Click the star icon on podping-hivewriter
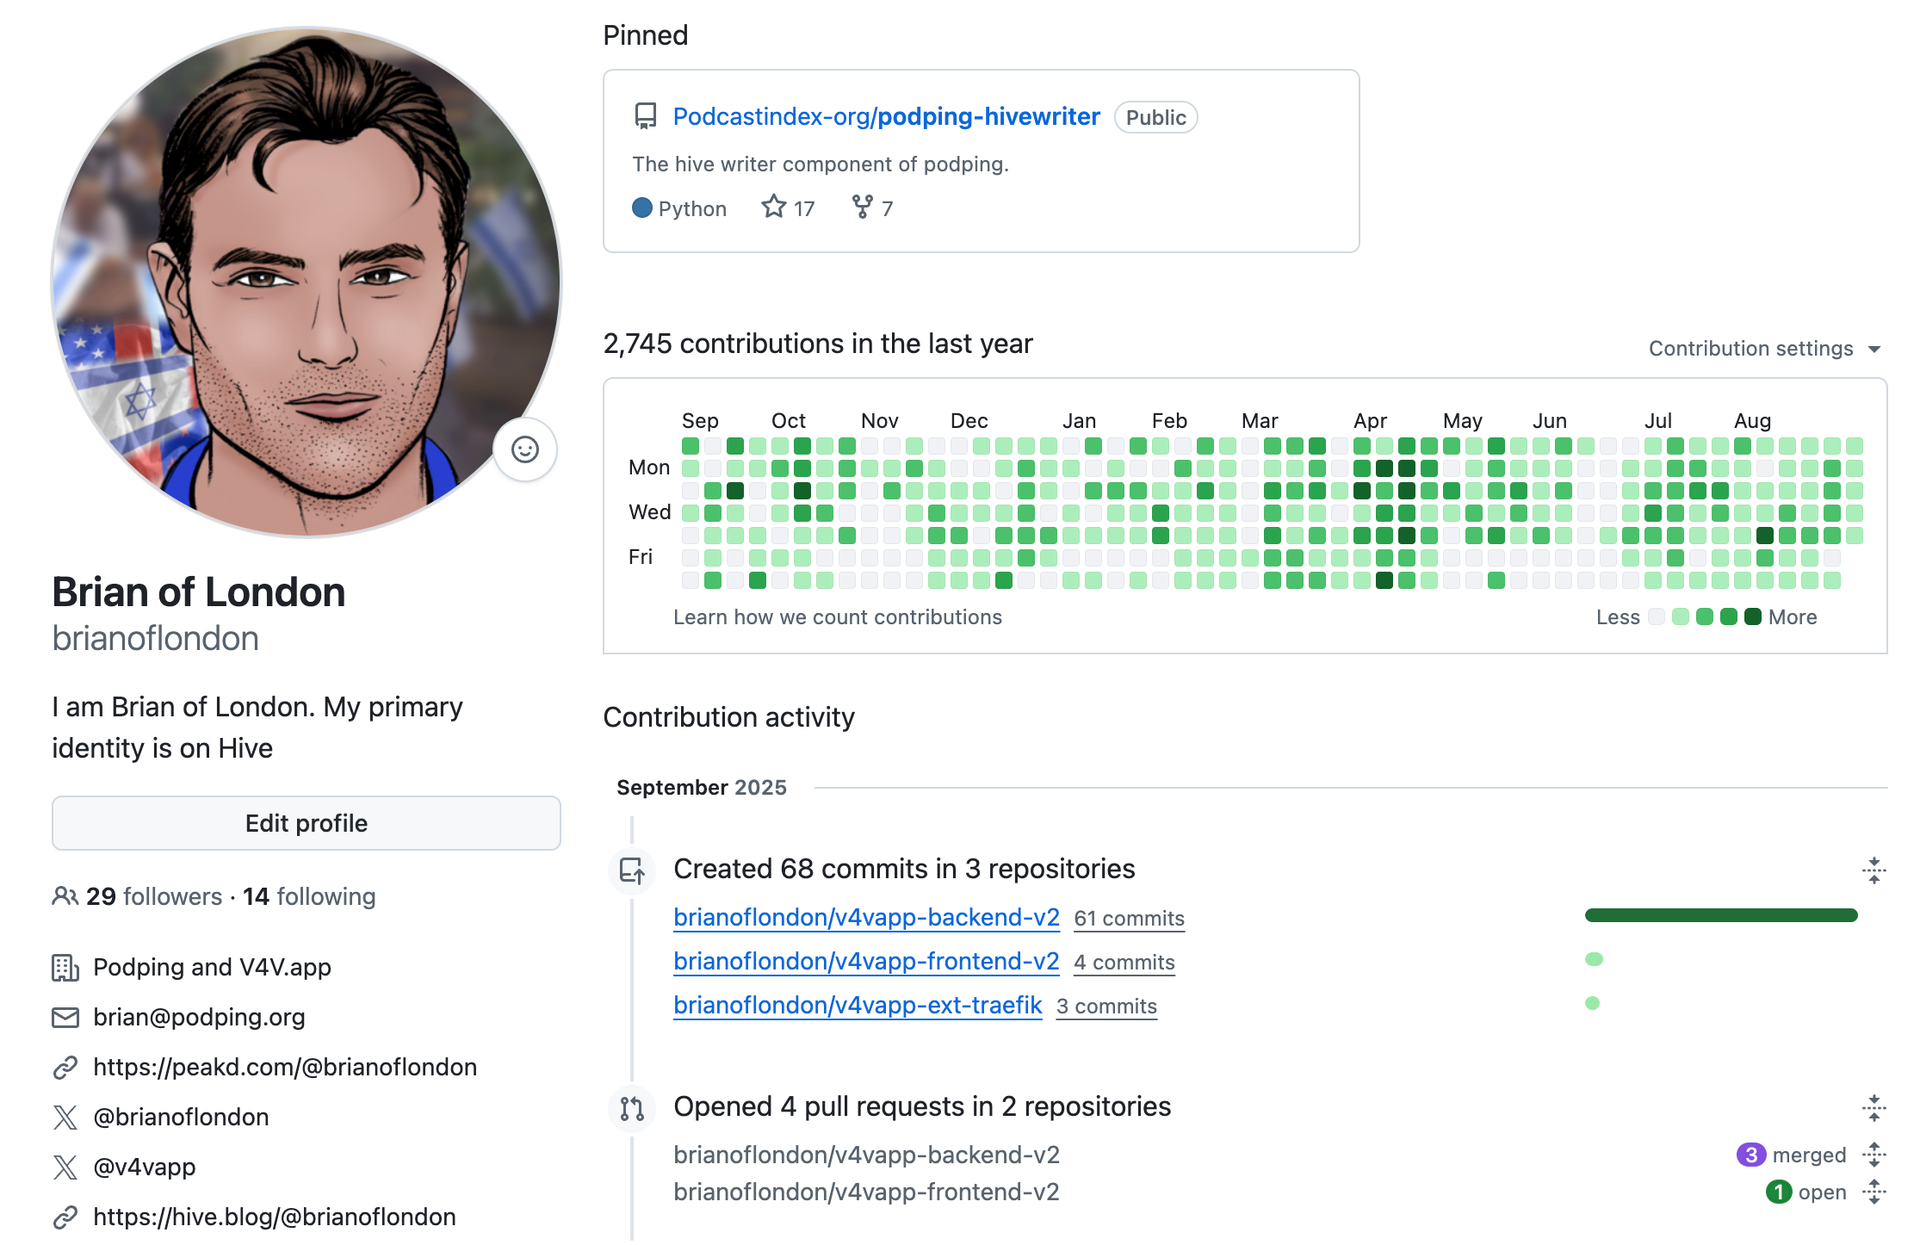This screenshot has height=1245, width=1920. [x=774, y=207]
